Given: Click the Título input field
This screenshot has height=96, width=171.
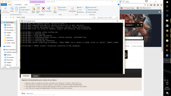Looking at the screenshot, I should click(38, 95).
